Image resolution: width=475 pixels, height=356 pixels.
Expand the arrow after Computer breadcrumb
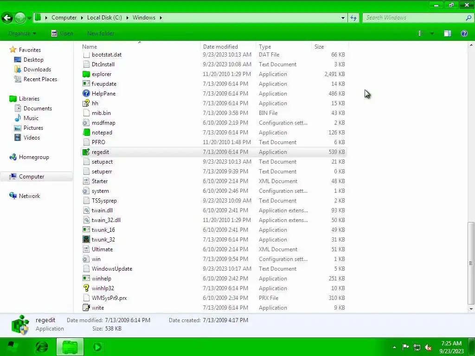pos(82,18)
